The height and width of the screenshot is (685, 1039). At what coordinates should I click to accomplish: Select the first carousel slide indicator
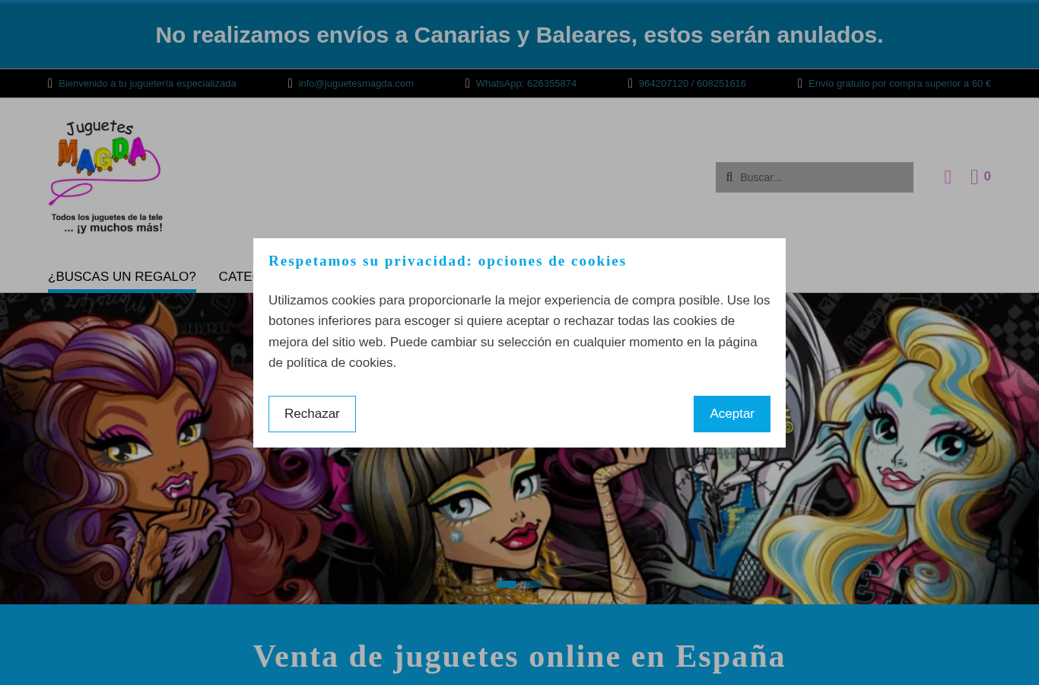pos(507,584)
